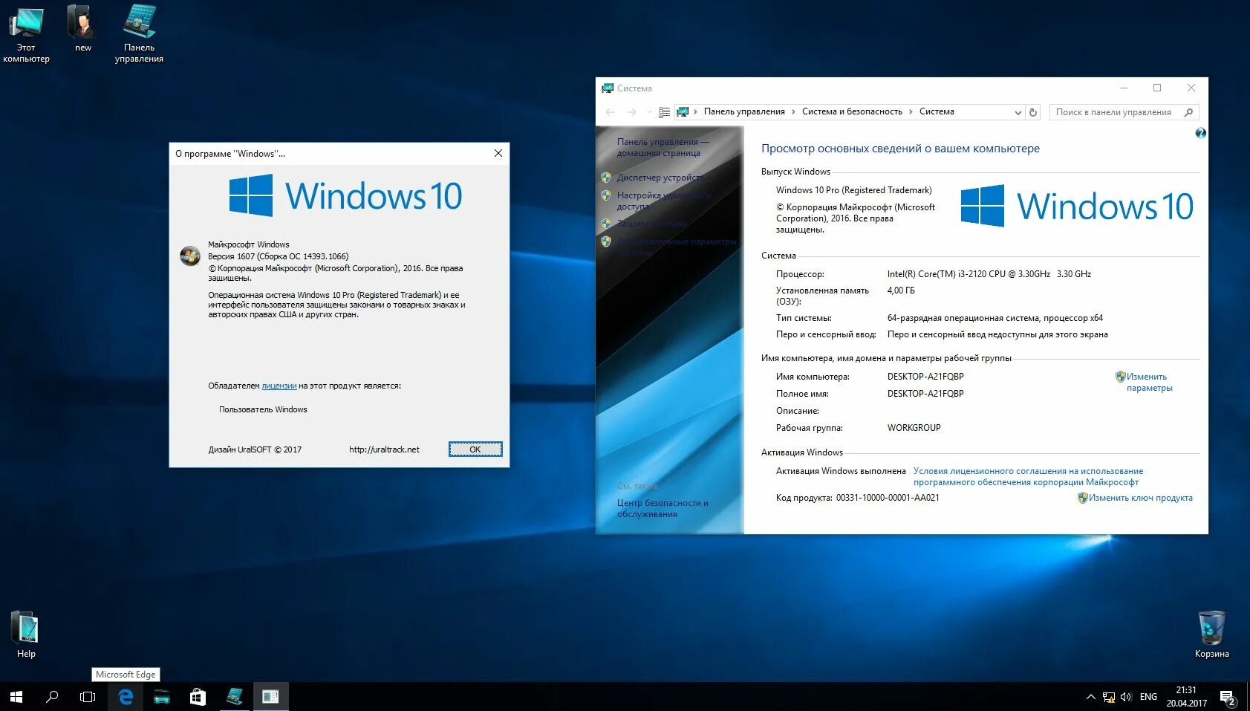The width and height of the screenshot is (1250, 711).
Task: Open the Windows Start menu
Action: point(16,697)
